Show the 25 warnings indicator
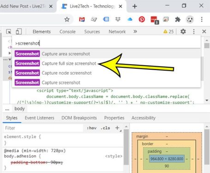 [168, 31]
